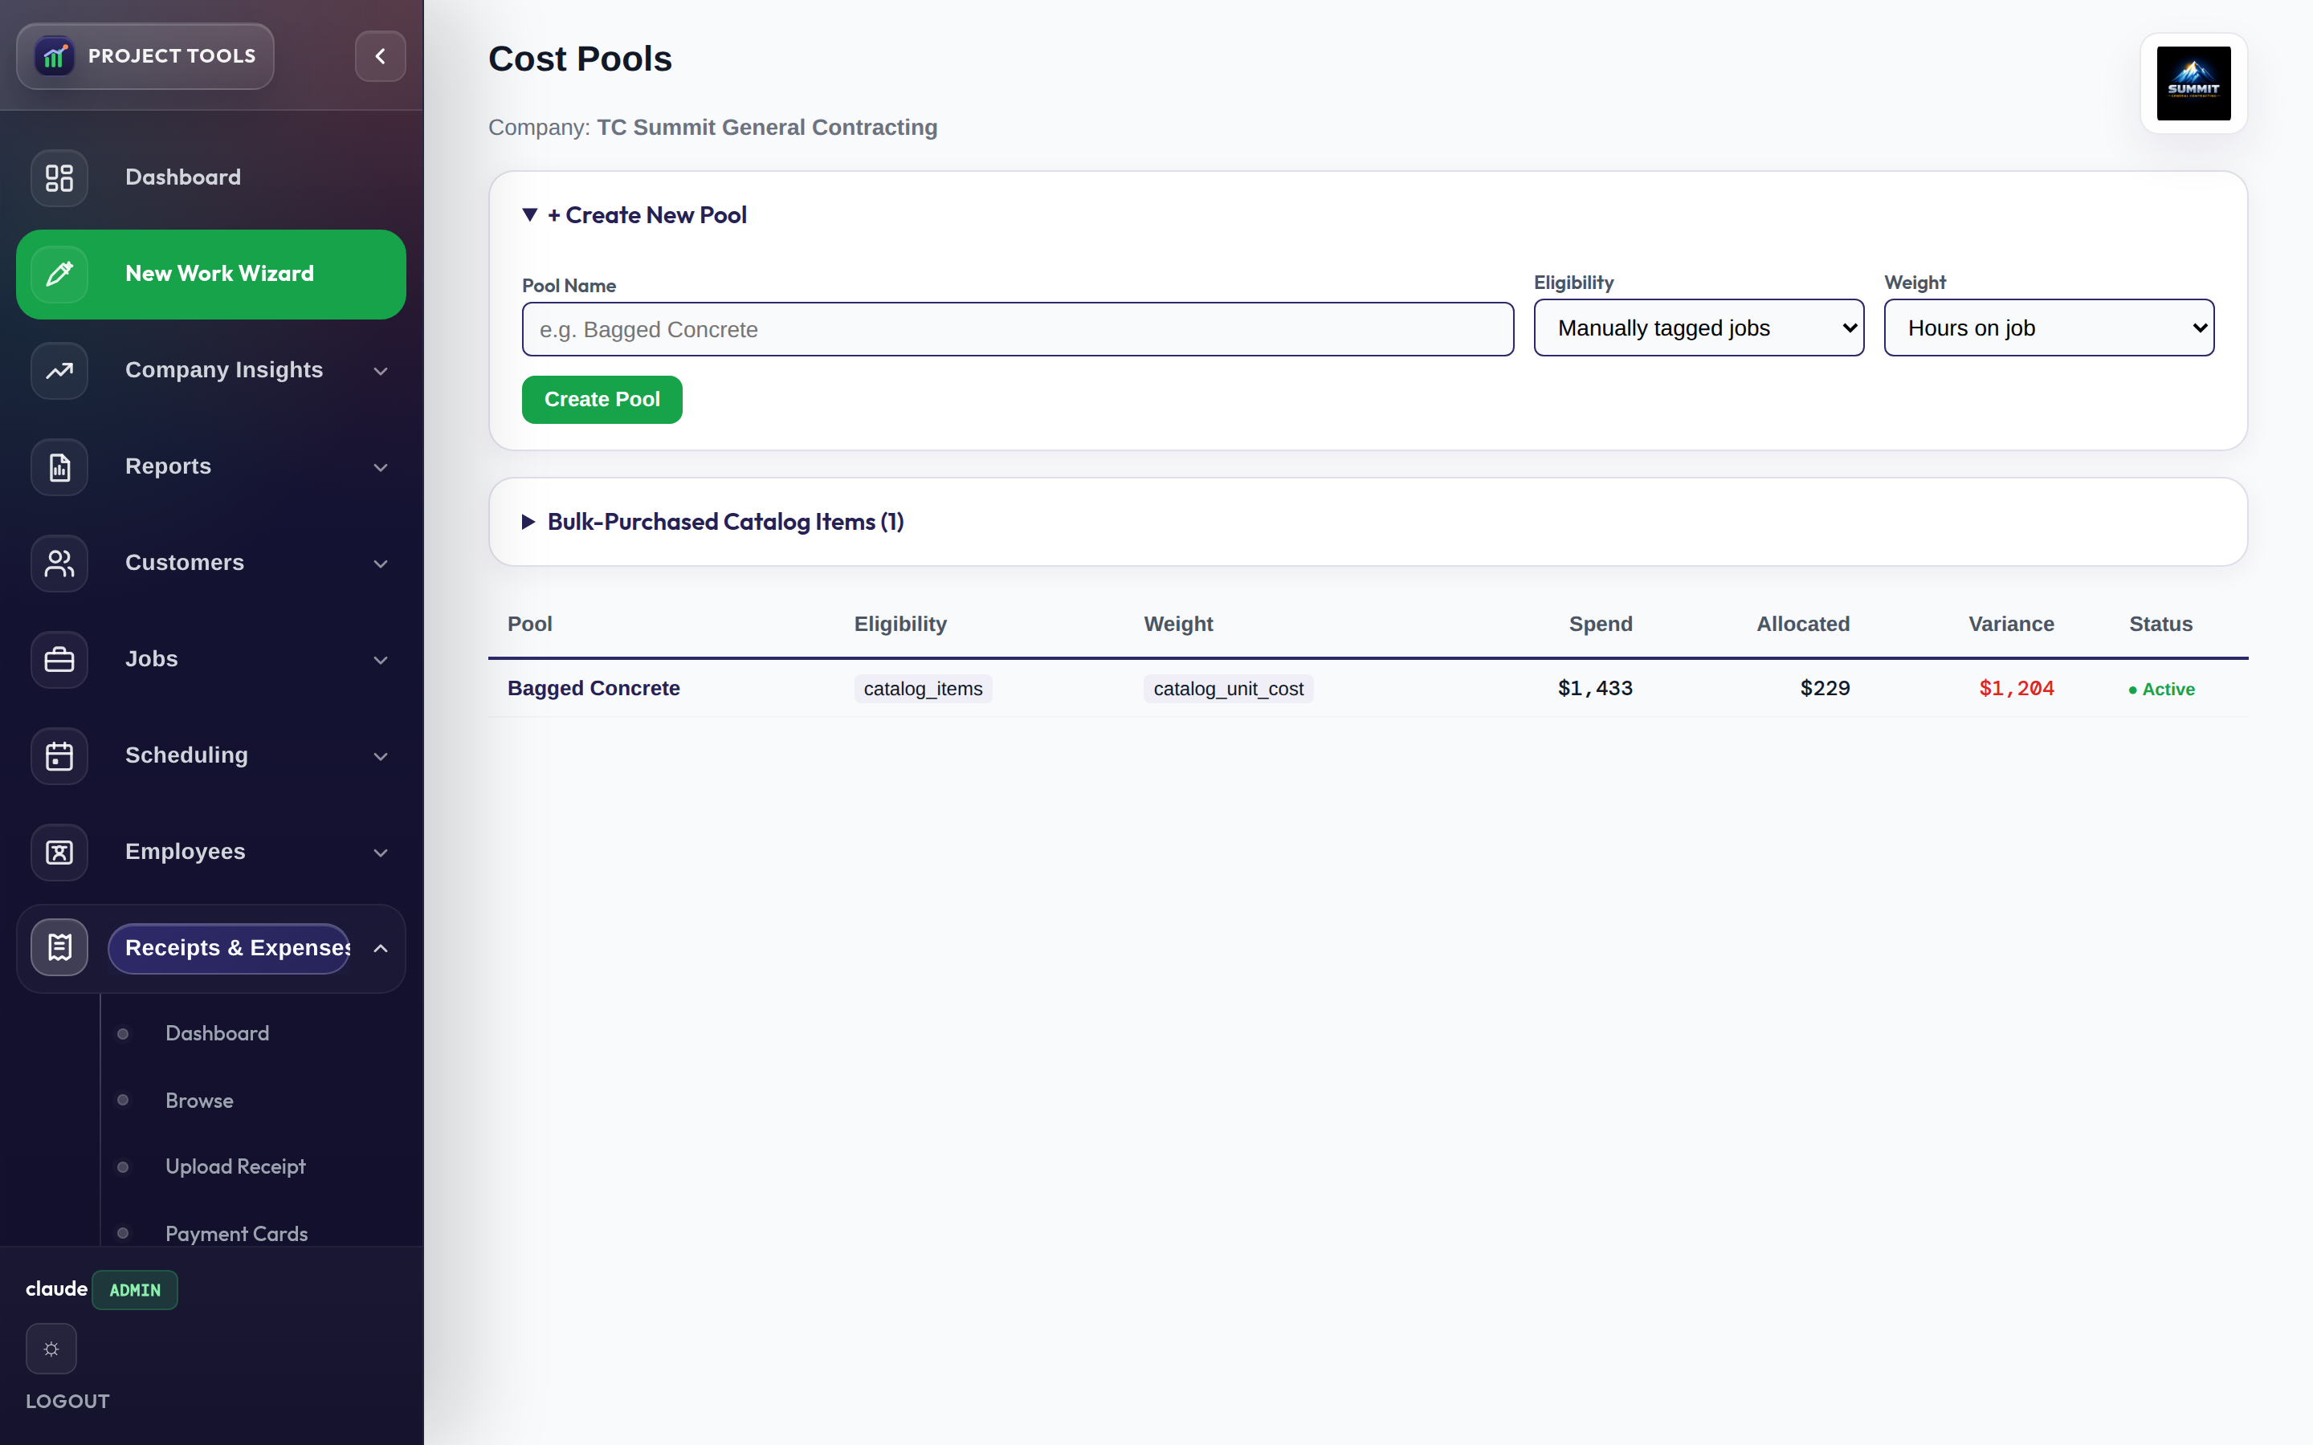This screenshot has width=2313, height=1445.
Task: Click the Pool column header
Action: [x=529, y=624]
